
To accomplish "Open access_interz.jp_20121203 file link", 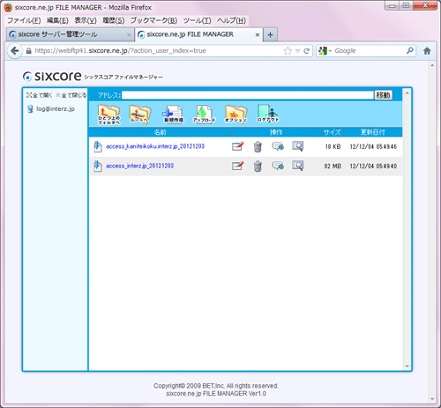I will coord(139,166).
